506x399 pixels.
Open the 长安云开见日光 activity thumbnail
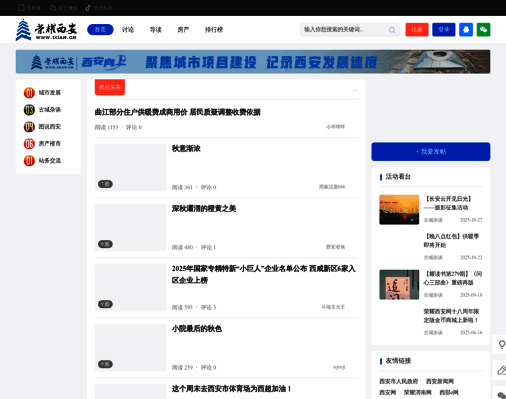point(399,209)
